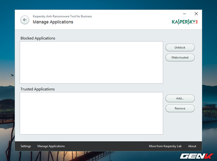Open the About link
This screenshot has height=161, width=217.
point(192,146)
